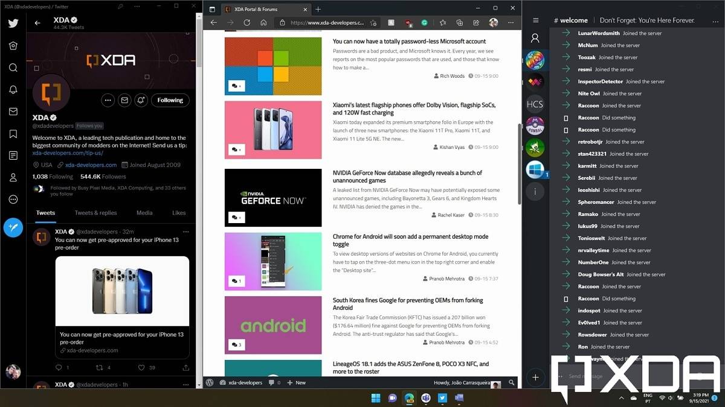Image resolution: width=725 pixels, height=407 pixels.
Task: Open Discord hamburger menu beside welcome channel
Action: click(x=535, y=20)
